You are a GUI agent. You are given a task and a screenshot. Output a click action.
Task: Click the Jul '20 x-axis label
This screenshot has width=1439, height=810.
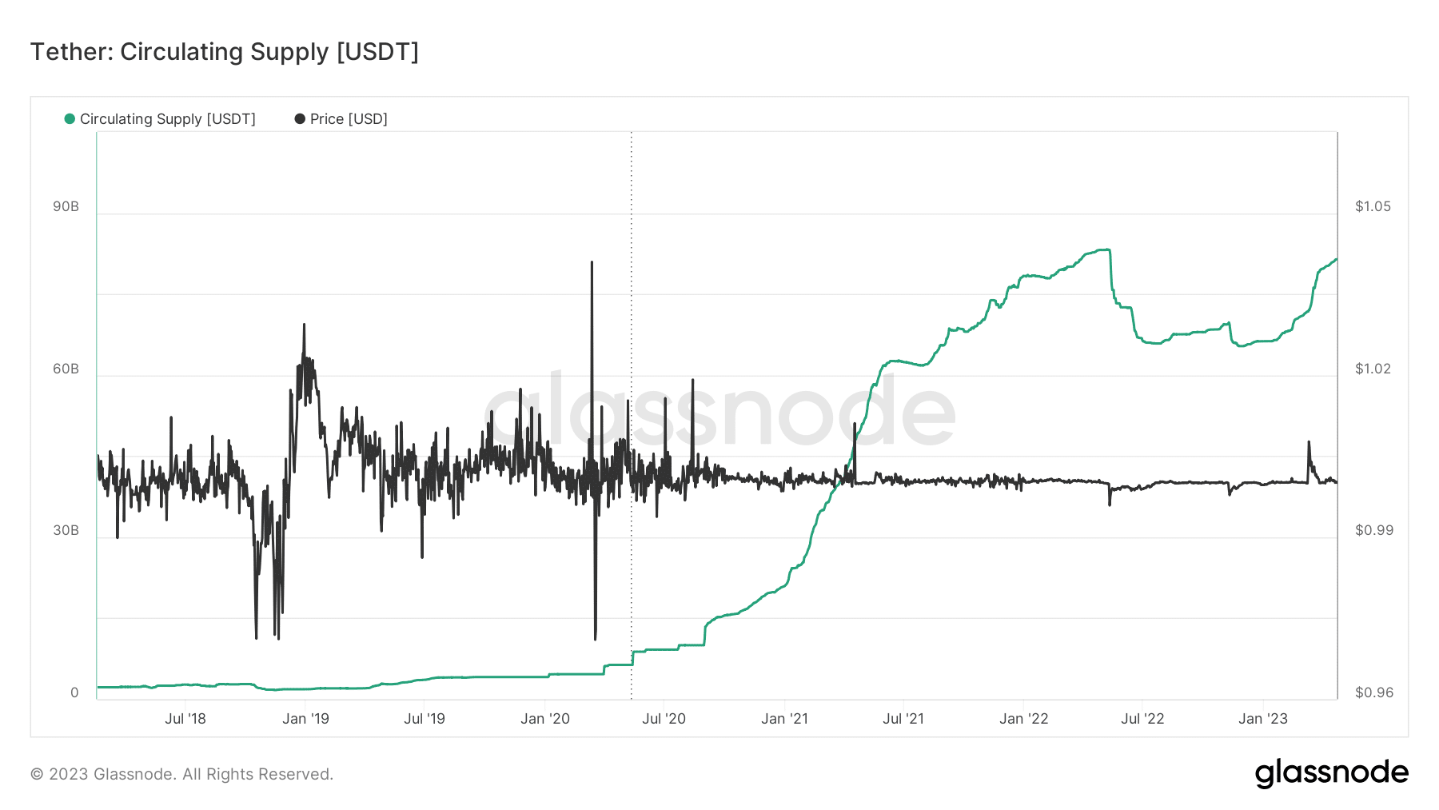coord(664,719)
